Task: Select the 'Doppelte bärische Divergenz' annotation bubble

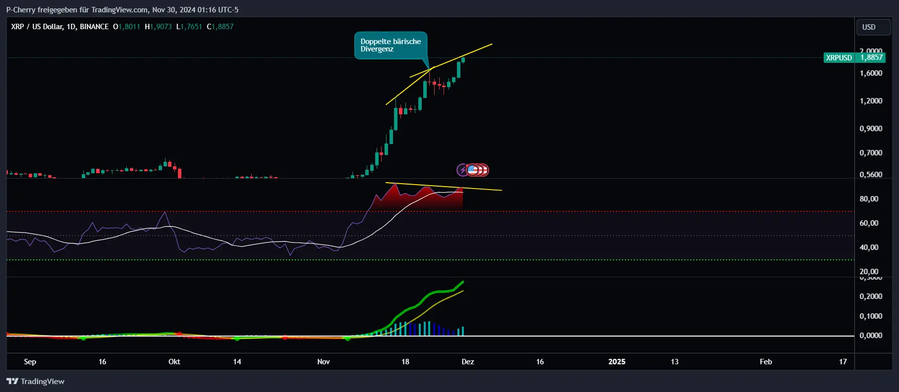Action: [391, 45]
